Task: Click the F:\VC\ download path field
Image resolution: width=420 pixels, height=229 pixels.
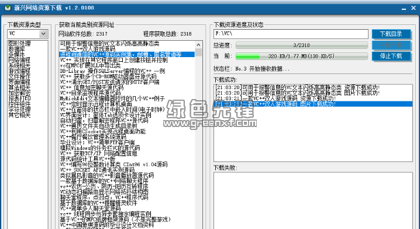Action: point(291,34)
